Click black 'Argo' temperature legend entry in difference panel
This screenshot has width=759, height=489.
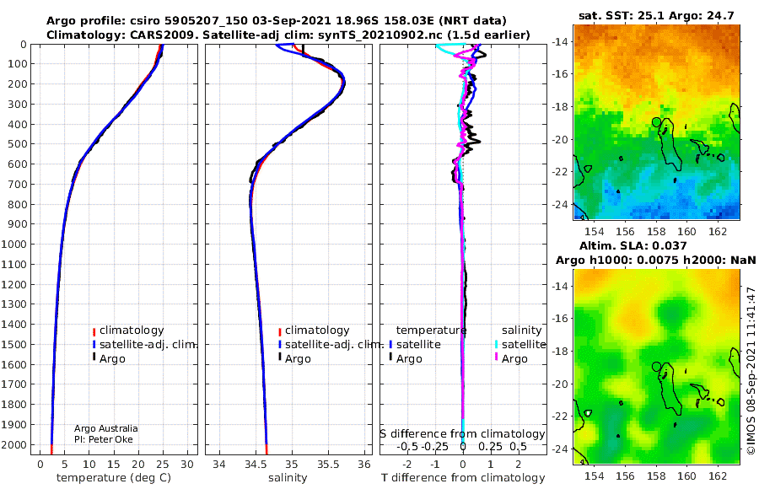pos(409,359)
